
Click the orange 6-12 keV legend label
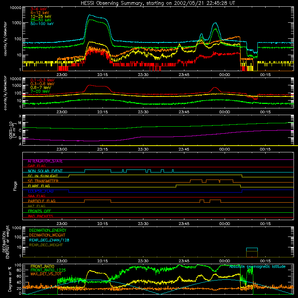tap(40, 13)
